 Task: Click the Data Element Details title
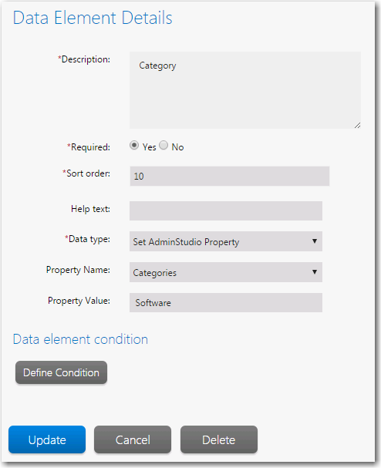tap(93, 18)
